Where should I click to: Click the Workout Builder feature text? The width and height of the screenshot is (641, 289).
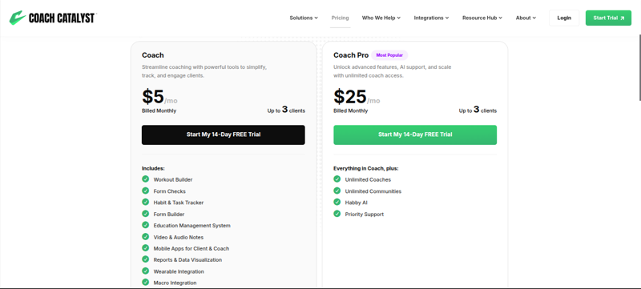pos(173,179)
